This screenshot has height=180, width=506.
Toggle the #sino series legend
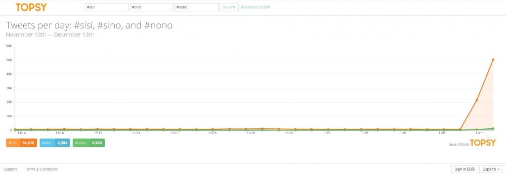coord(54,143)
